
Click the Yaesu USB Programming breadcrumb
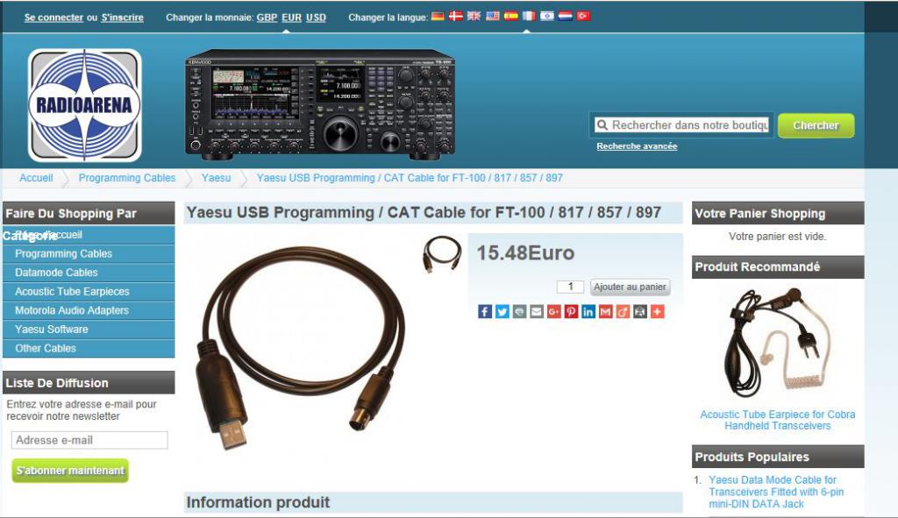pos(410,178)
